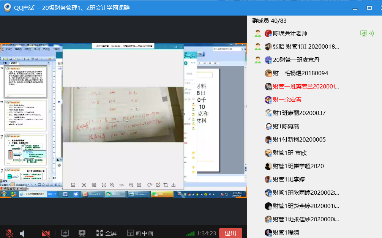
Task: Select member 陈瑛会计老师 in the list
Action: (x=290, y=33)
